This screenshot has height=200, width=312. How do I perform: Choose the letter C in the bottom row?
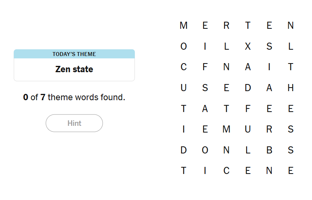226,171
